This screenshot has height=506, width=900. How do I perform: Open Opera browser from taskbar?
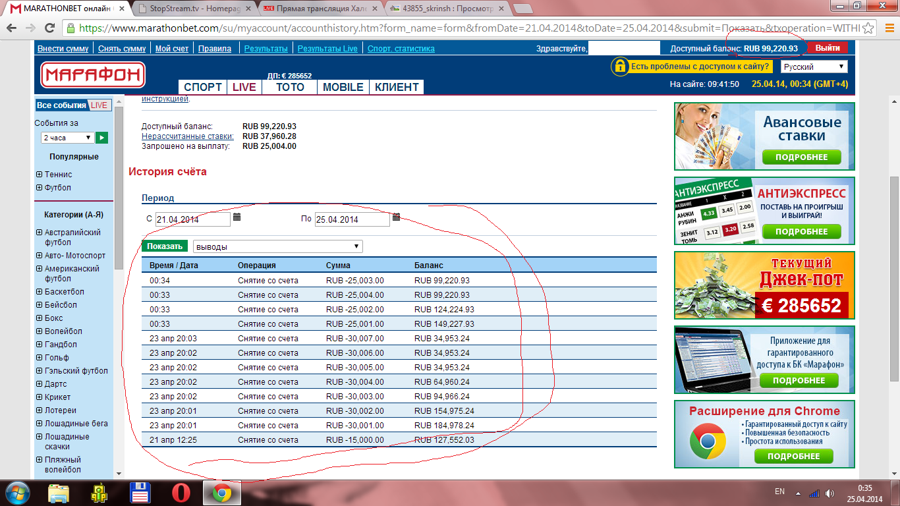coord(181,493)
